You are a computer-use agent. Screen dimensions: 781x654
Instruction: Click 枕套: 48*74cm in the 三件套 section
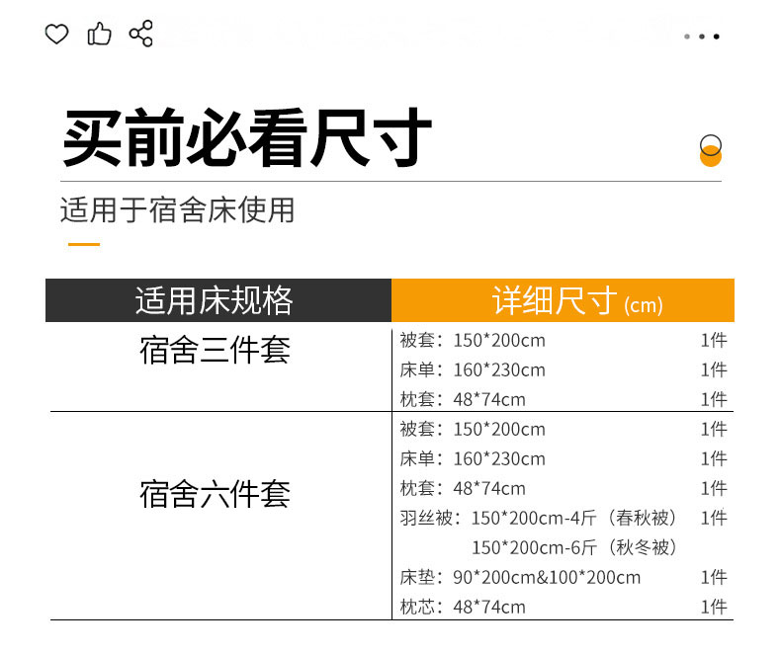[x=463, y=399]
